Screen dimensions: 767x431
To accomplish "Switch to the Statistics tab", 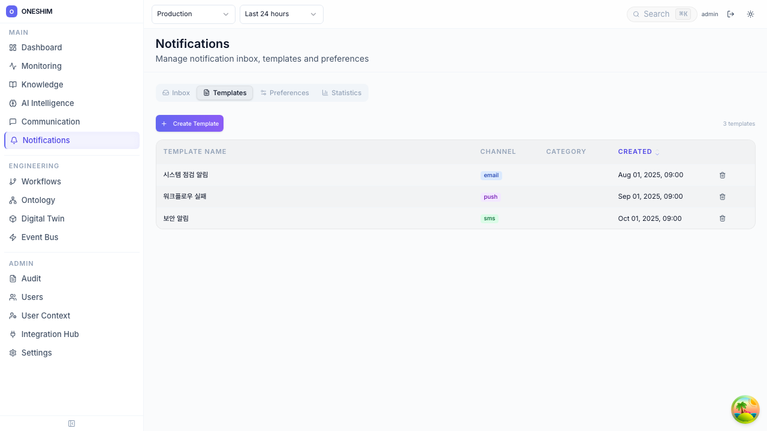I will coord(342,93).
